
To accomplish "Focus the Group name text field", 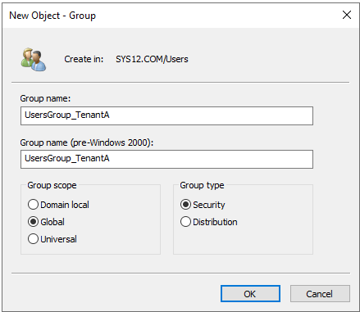I will 166,116.
